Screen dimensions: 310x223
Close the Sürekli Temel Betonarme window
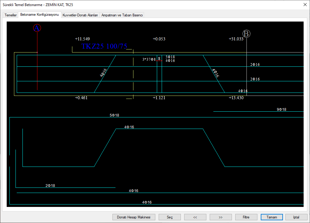(305, 5)
